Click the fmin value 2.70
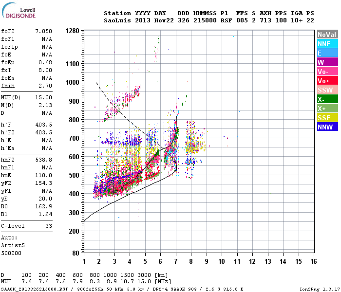341x292 pixels. point(45,86)
